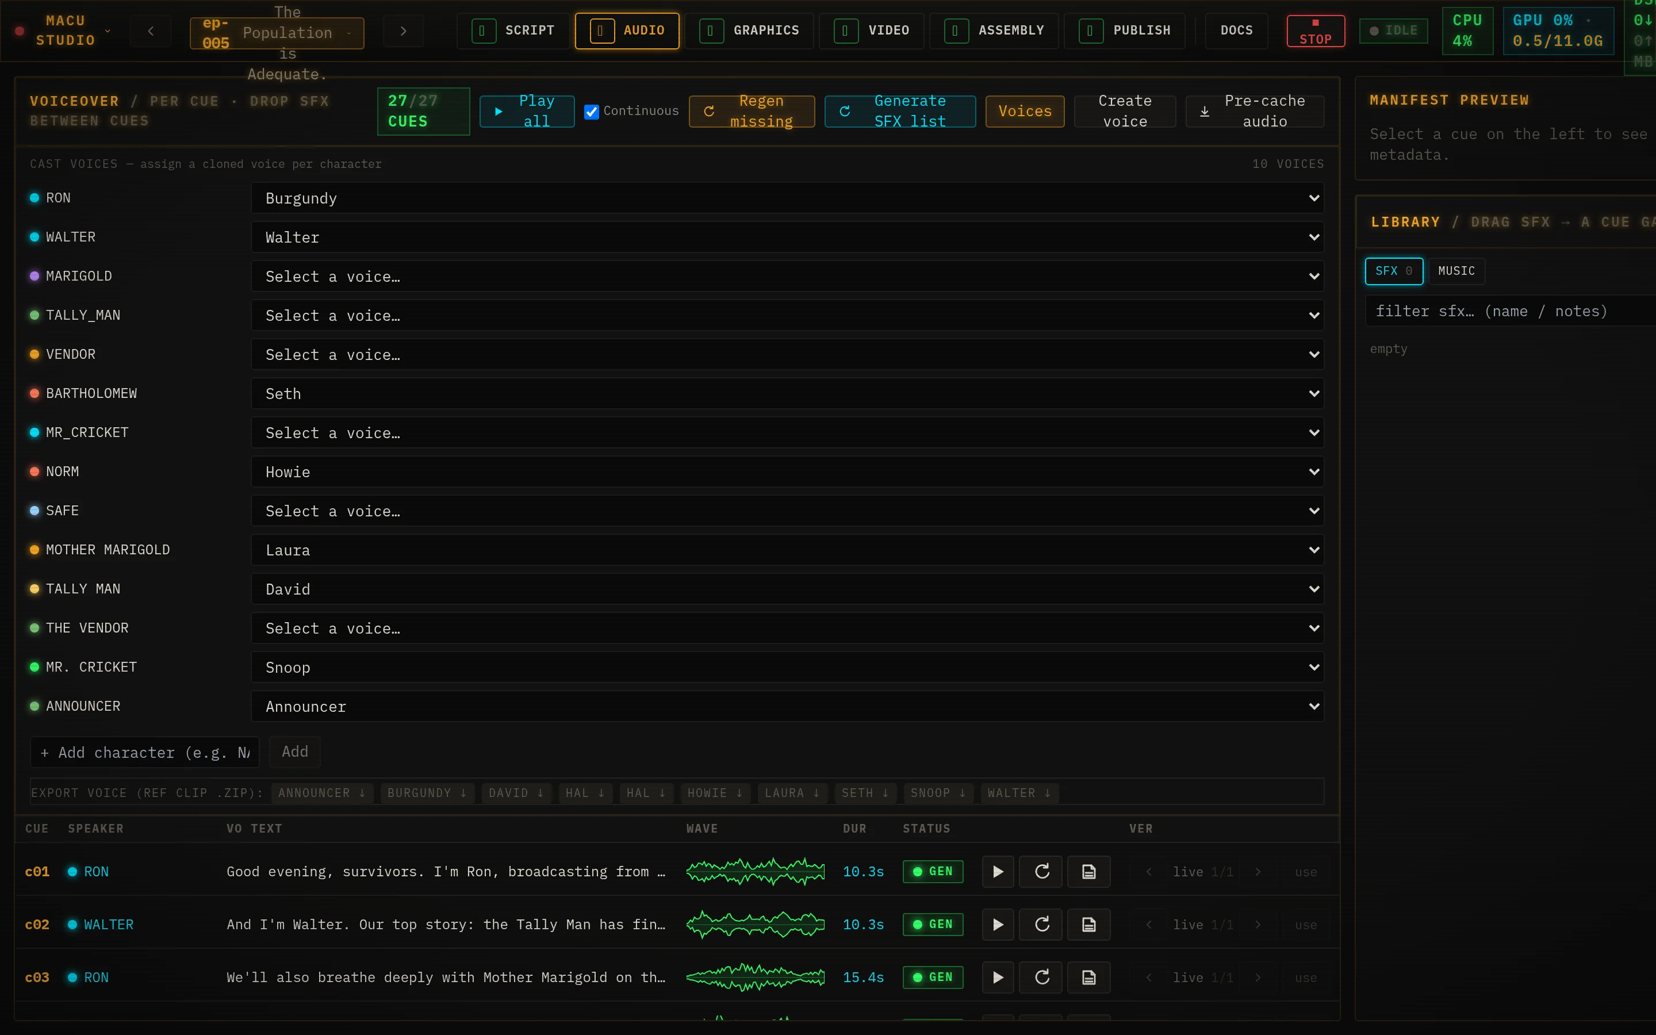This screenshot has height=1035, width=1656.
Task: Click Regen missing button
Action: (x=752, y=111)
